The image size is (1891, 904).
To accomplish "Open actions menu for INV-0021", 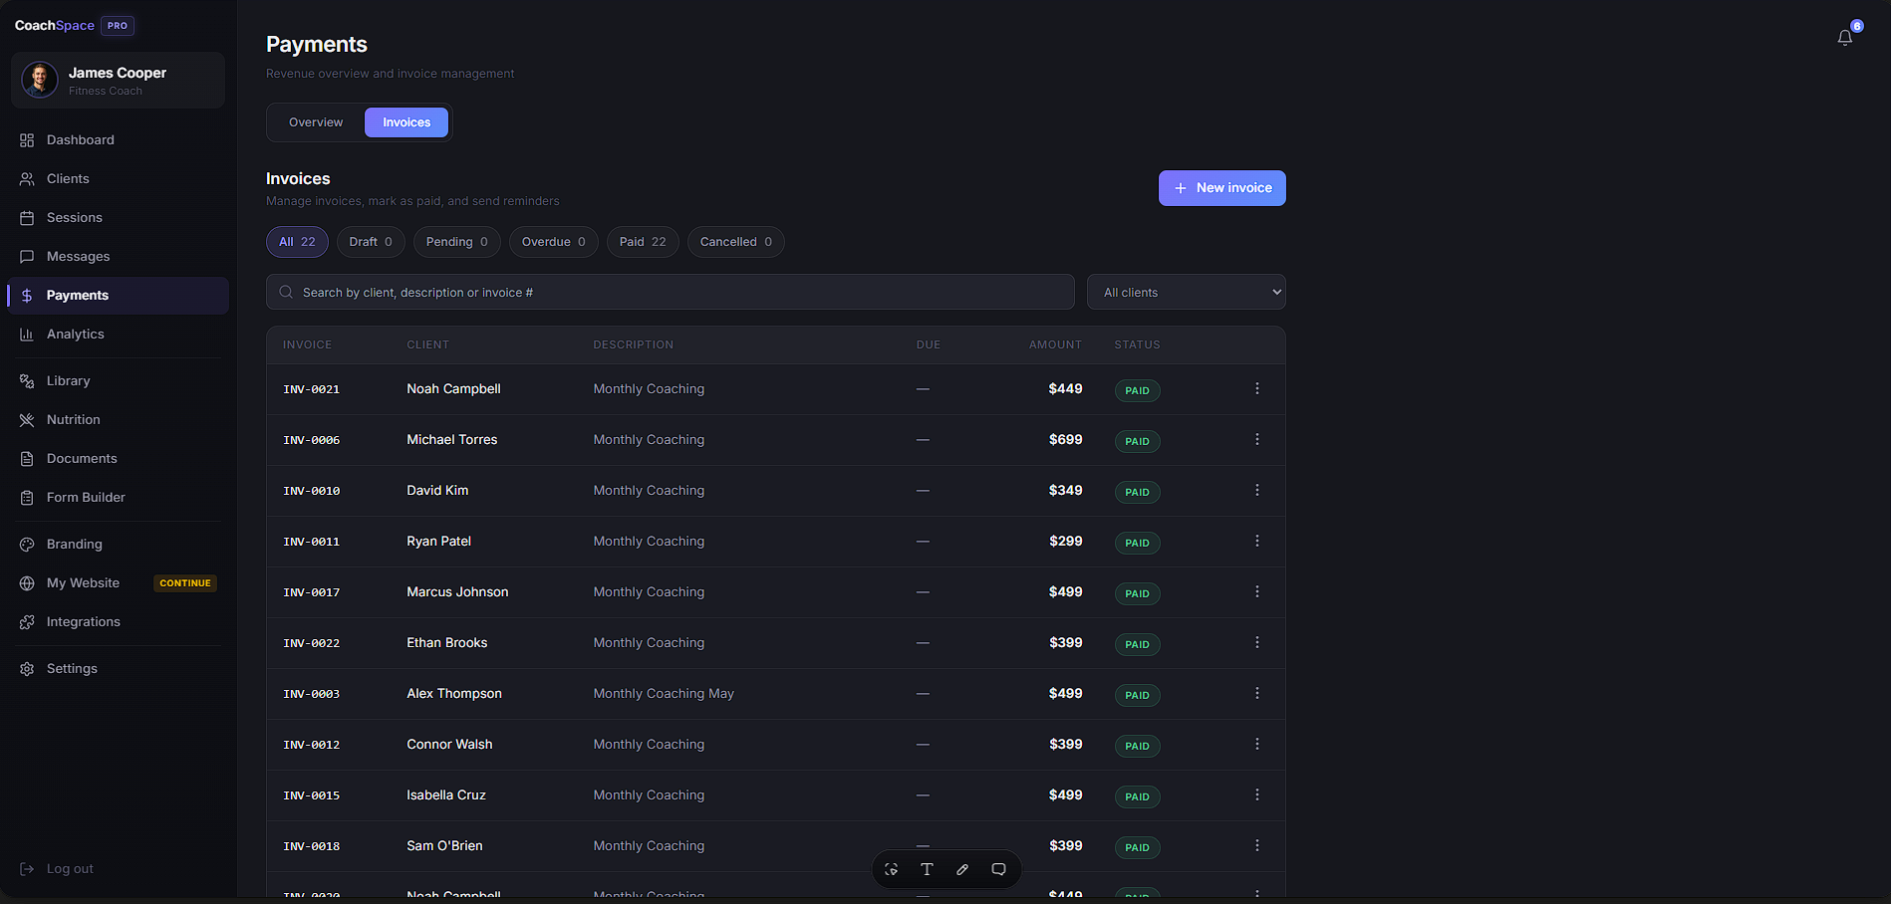I will [x=1257, y=388].
